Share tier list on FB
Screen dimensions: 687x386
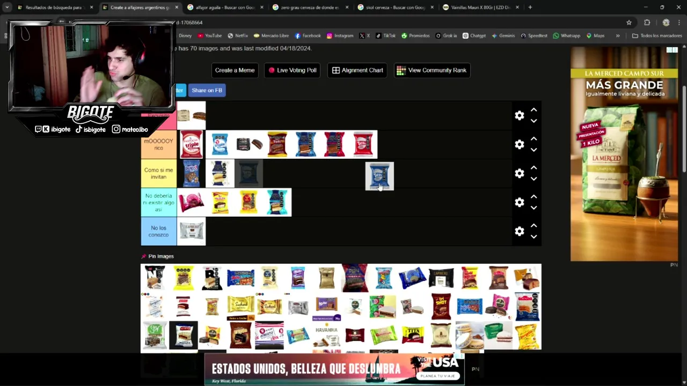click(207, 90)
